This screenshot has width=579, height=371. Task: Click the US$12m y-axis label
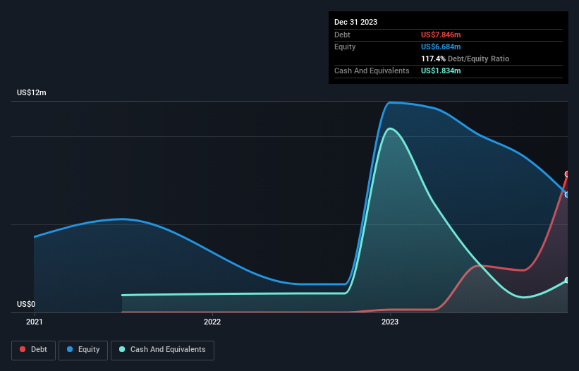pos(32,92)
